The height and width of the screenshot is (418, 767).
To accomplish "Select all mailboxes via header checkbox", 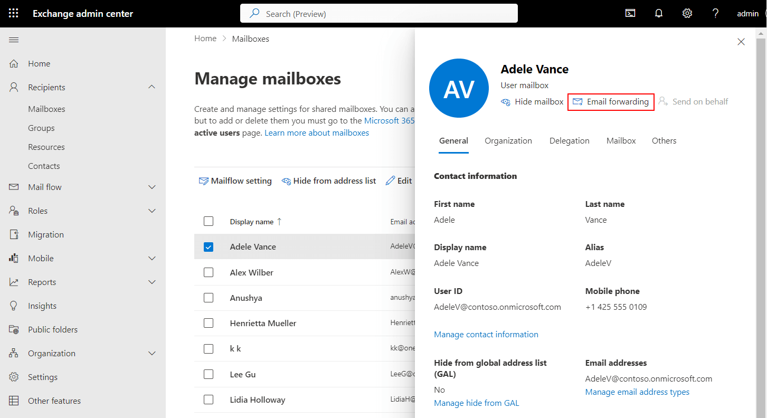I will 209,221.
